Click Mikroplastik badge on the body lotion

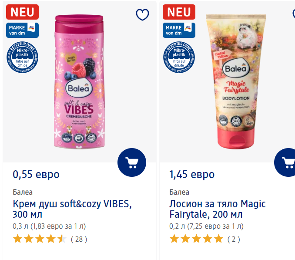click(x=179, y=58)
